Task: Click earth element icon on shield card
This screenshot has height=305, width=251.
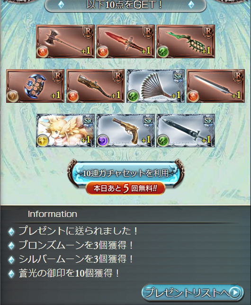Action: coord(13,96)
